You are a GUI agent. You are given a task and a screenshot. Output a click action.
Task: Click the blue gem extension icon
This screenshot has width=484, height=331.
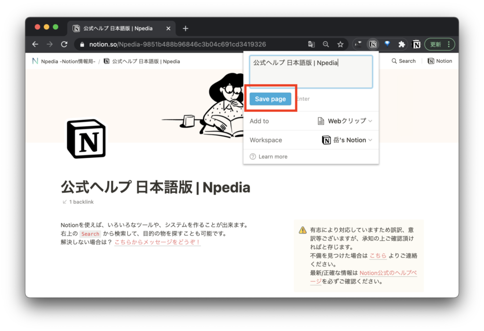387,44
